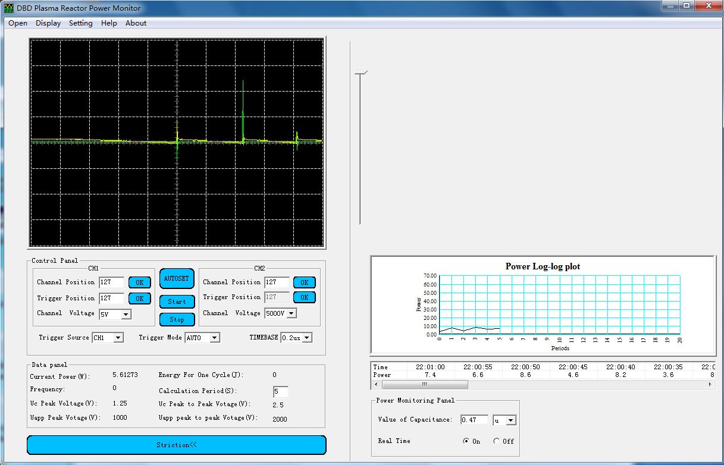Expand the Trigger Source CH1 dropdown
The height and width of the screenshot is (465, 724).
(118, 338)
